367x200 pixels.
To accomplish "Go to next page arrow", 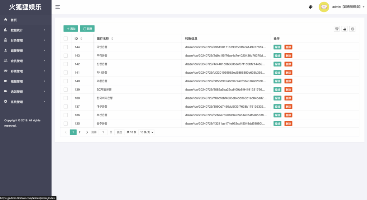I will click(87, 132).
